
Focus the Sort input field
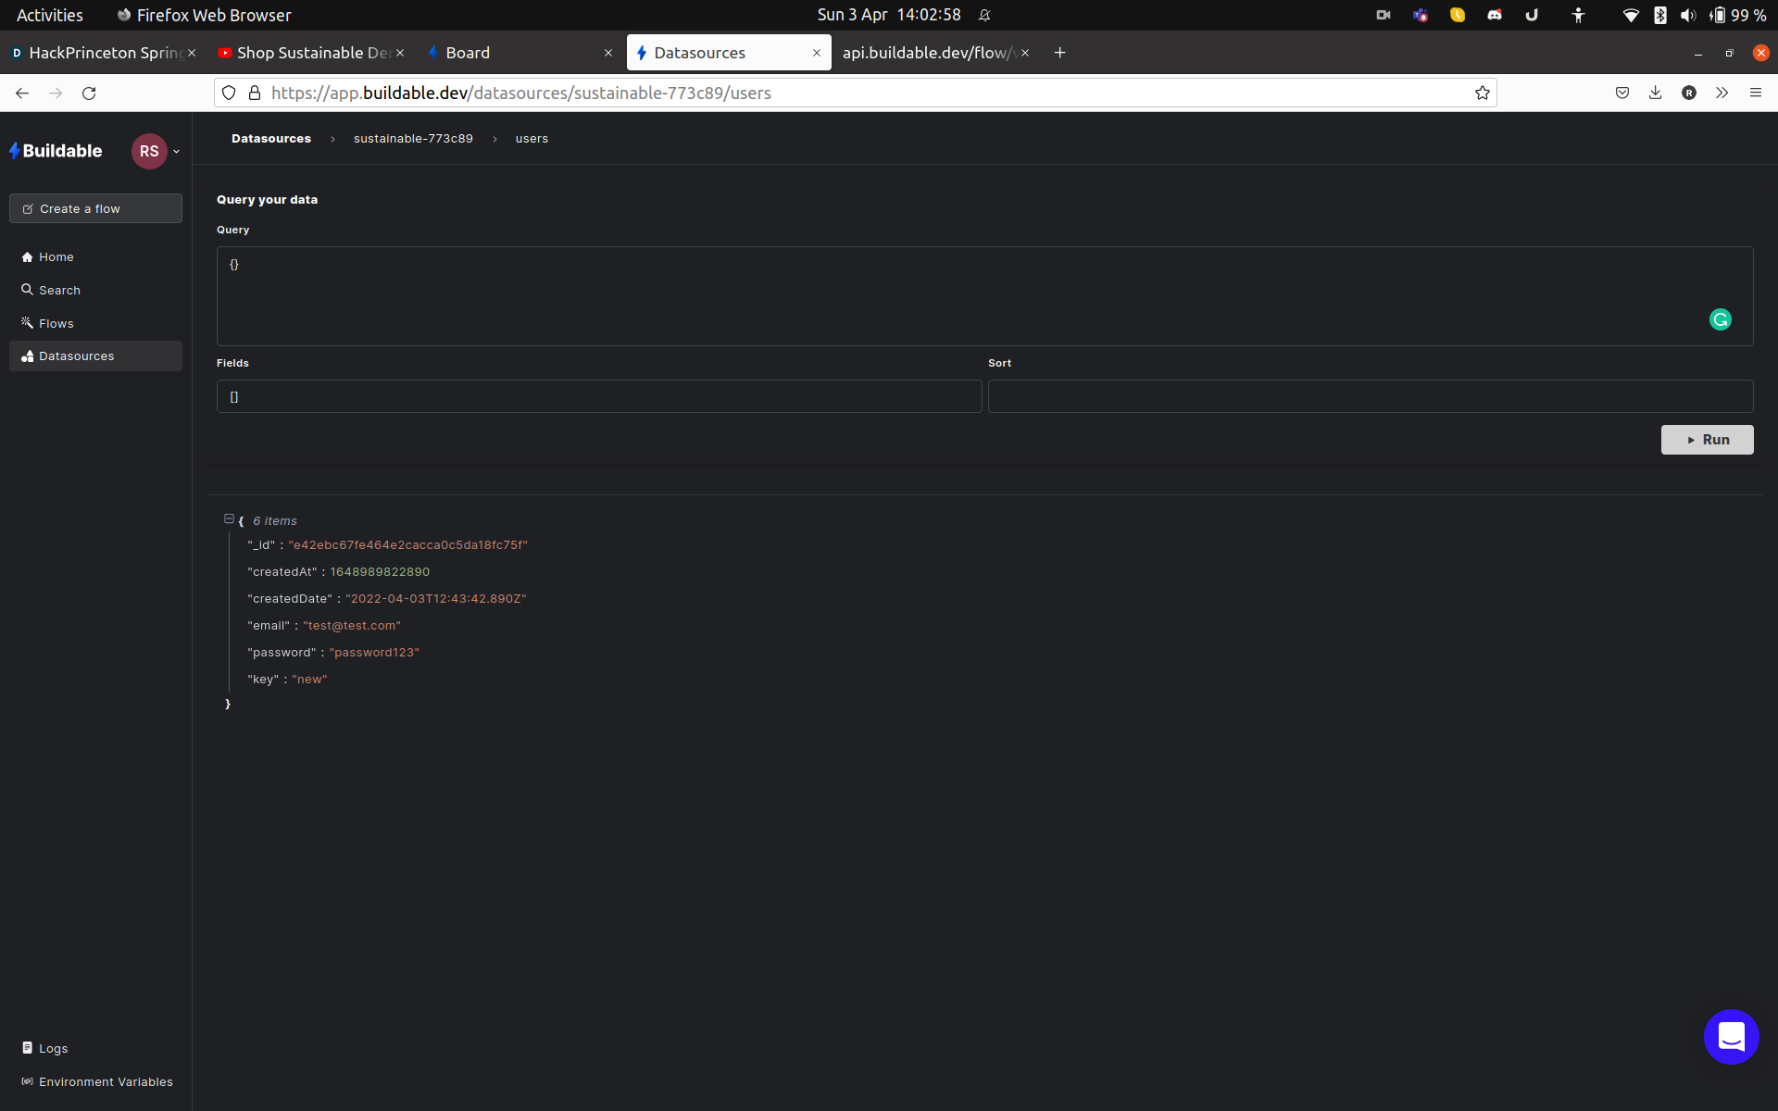(x=1370, y=396)
